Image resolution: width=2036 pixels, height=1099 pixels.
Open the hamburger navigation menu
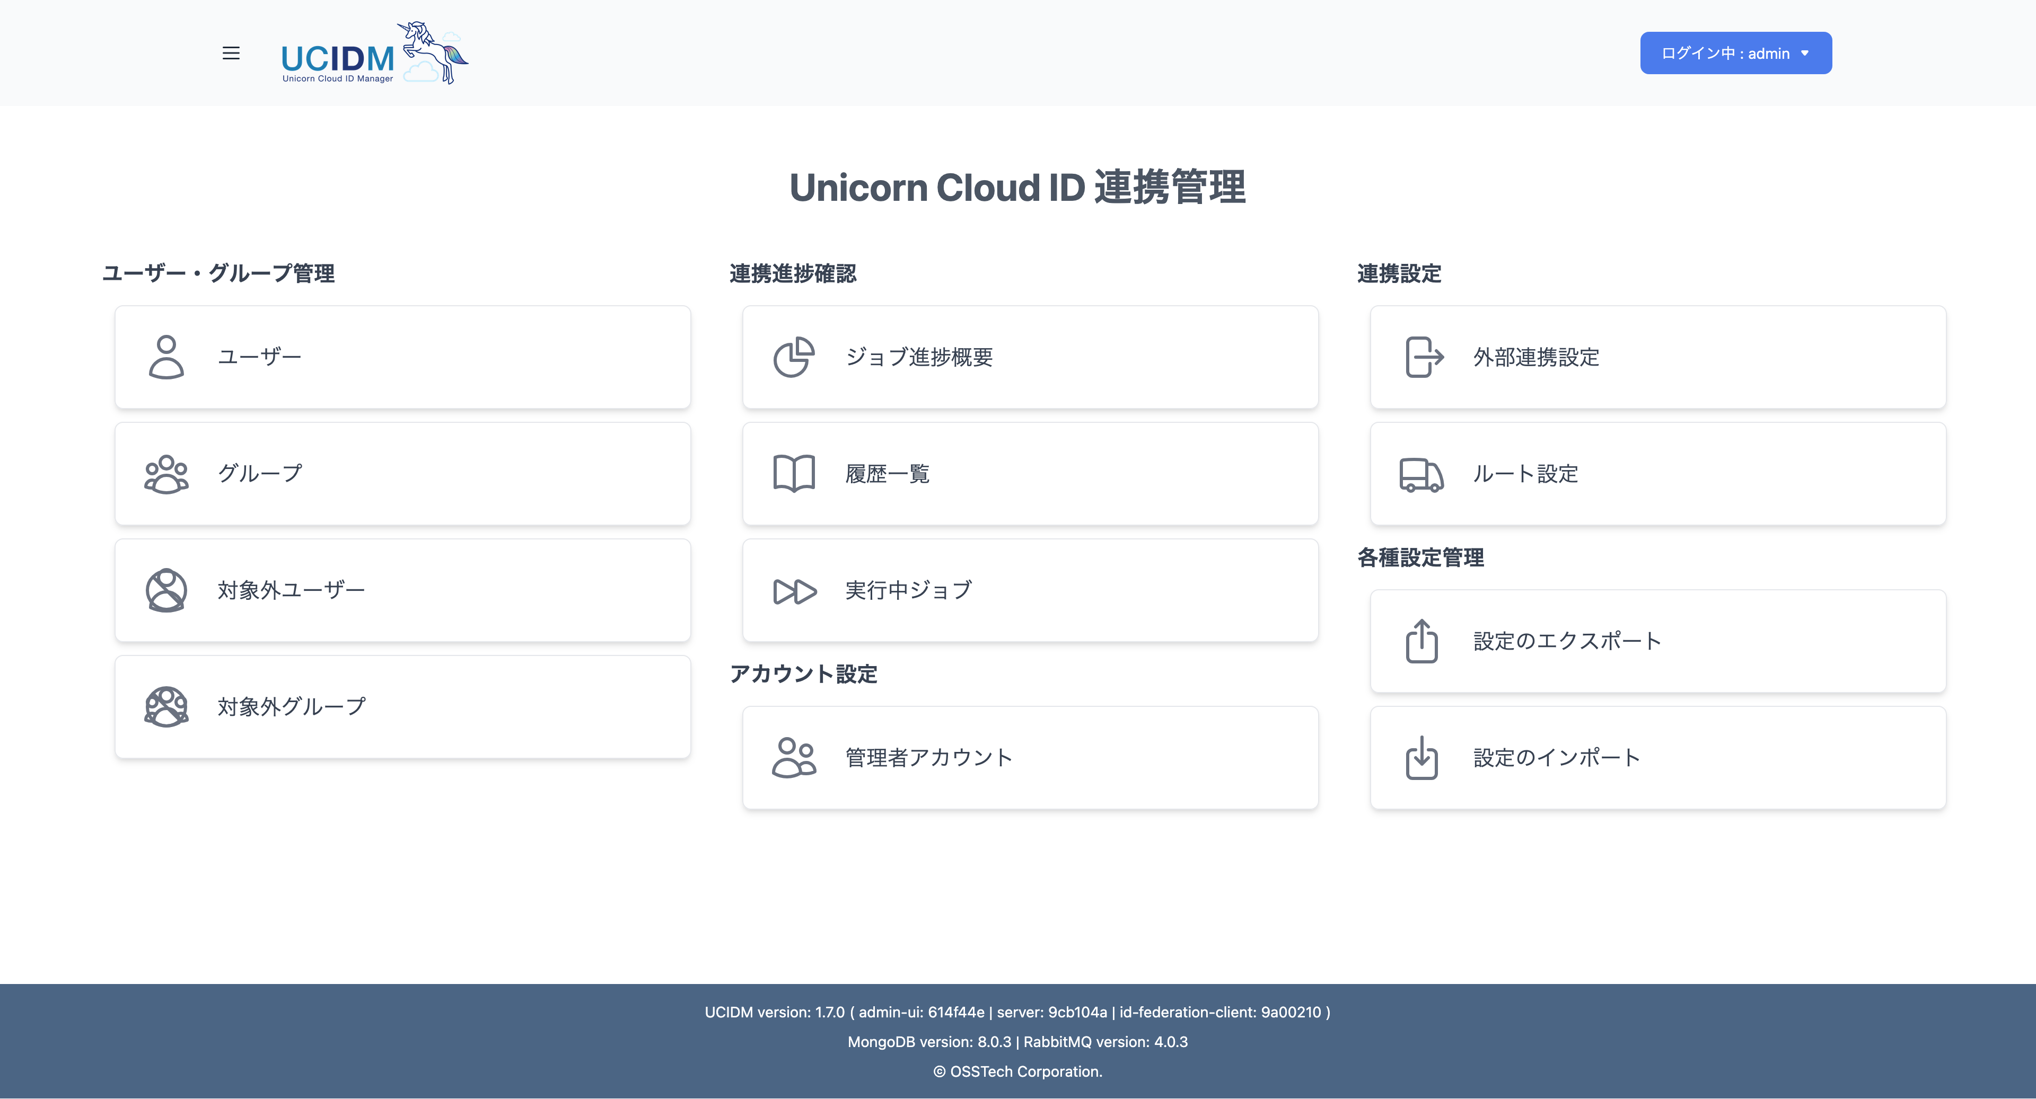tap(231, 53)
